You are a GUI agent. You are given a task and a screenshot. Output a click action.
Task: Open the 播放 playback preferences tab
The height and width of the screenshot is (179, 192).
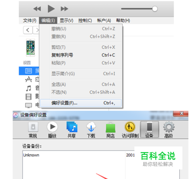point(52,130)
